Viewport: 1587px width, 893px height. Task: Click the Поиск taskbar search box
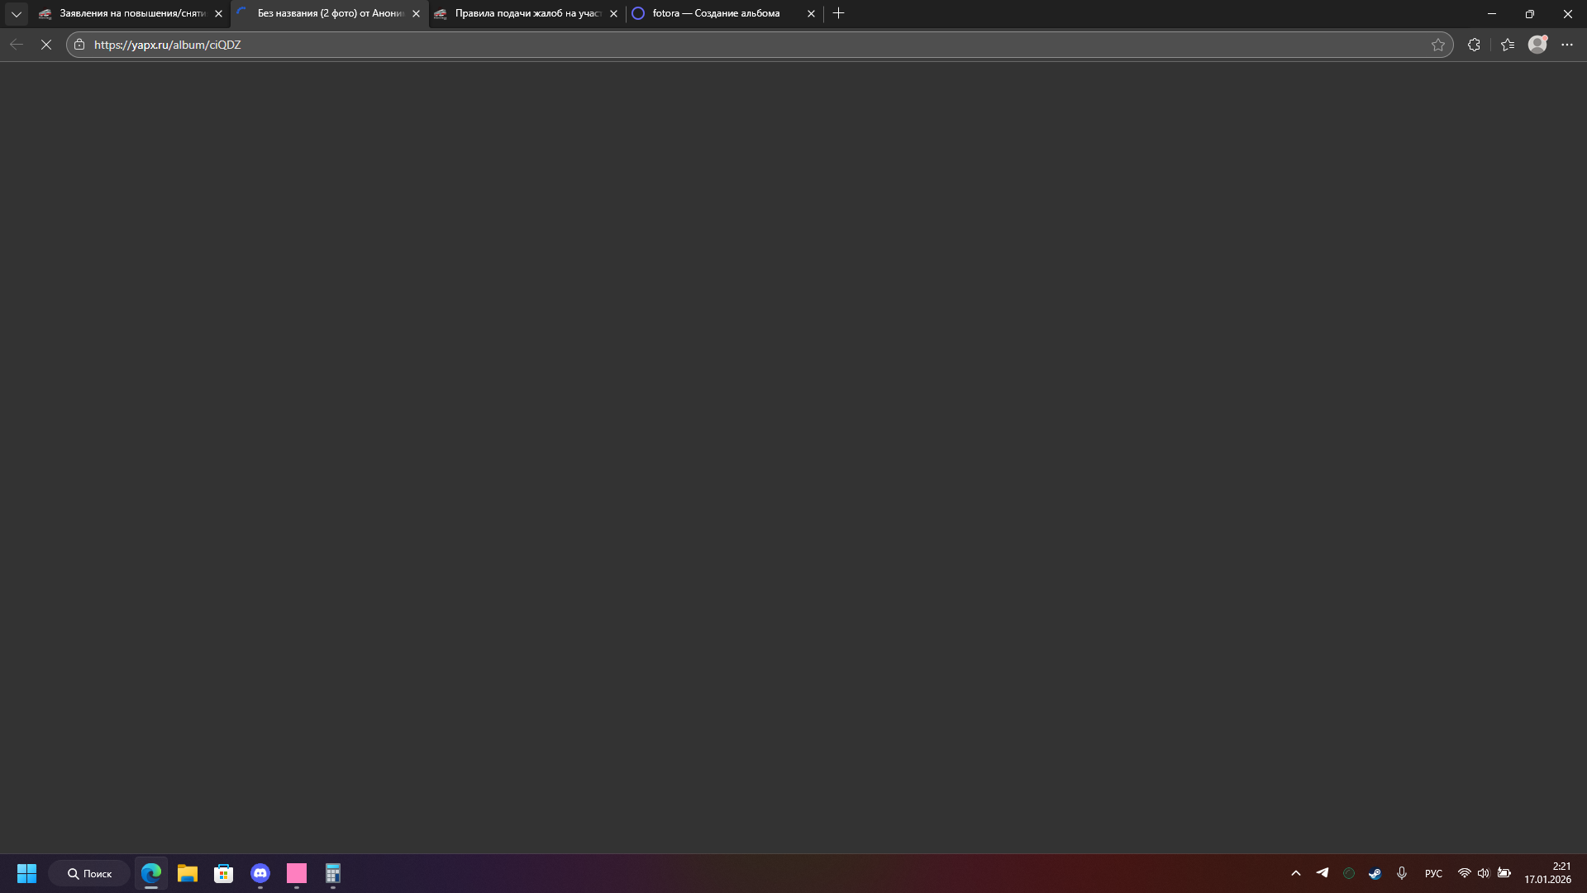click(x=89, y=873)
